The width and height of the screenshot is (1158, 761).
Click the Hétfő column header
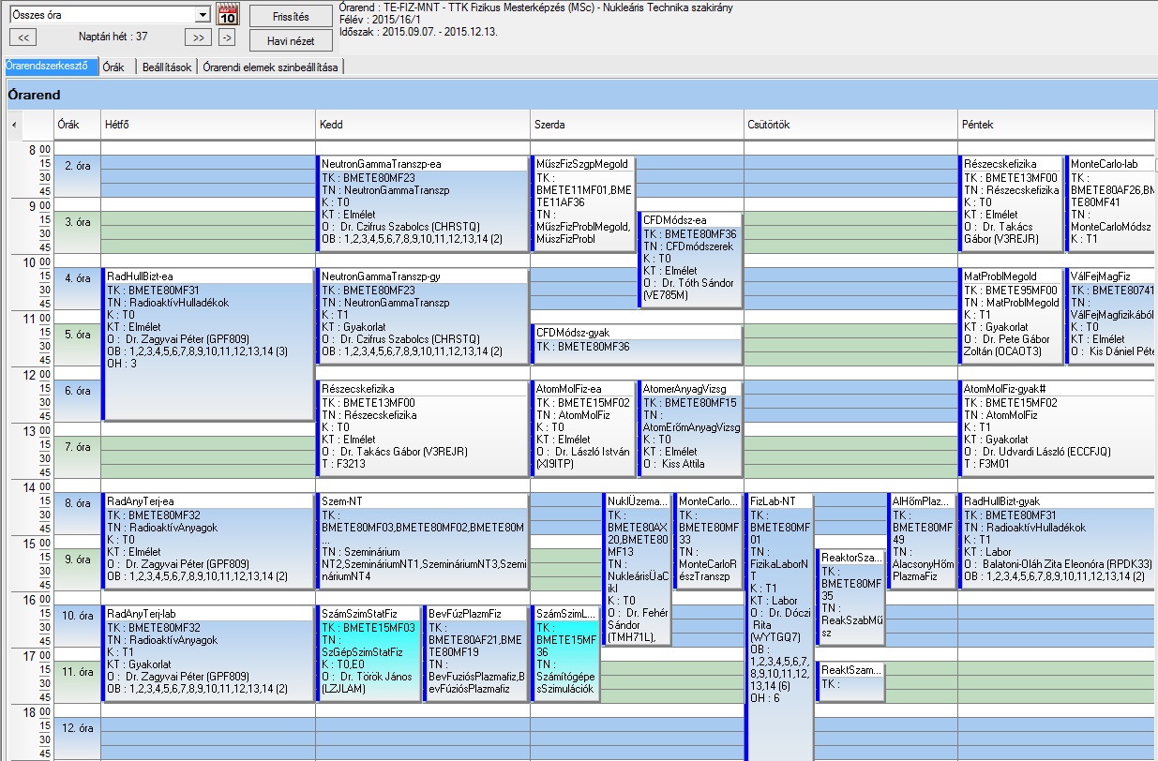207,124
